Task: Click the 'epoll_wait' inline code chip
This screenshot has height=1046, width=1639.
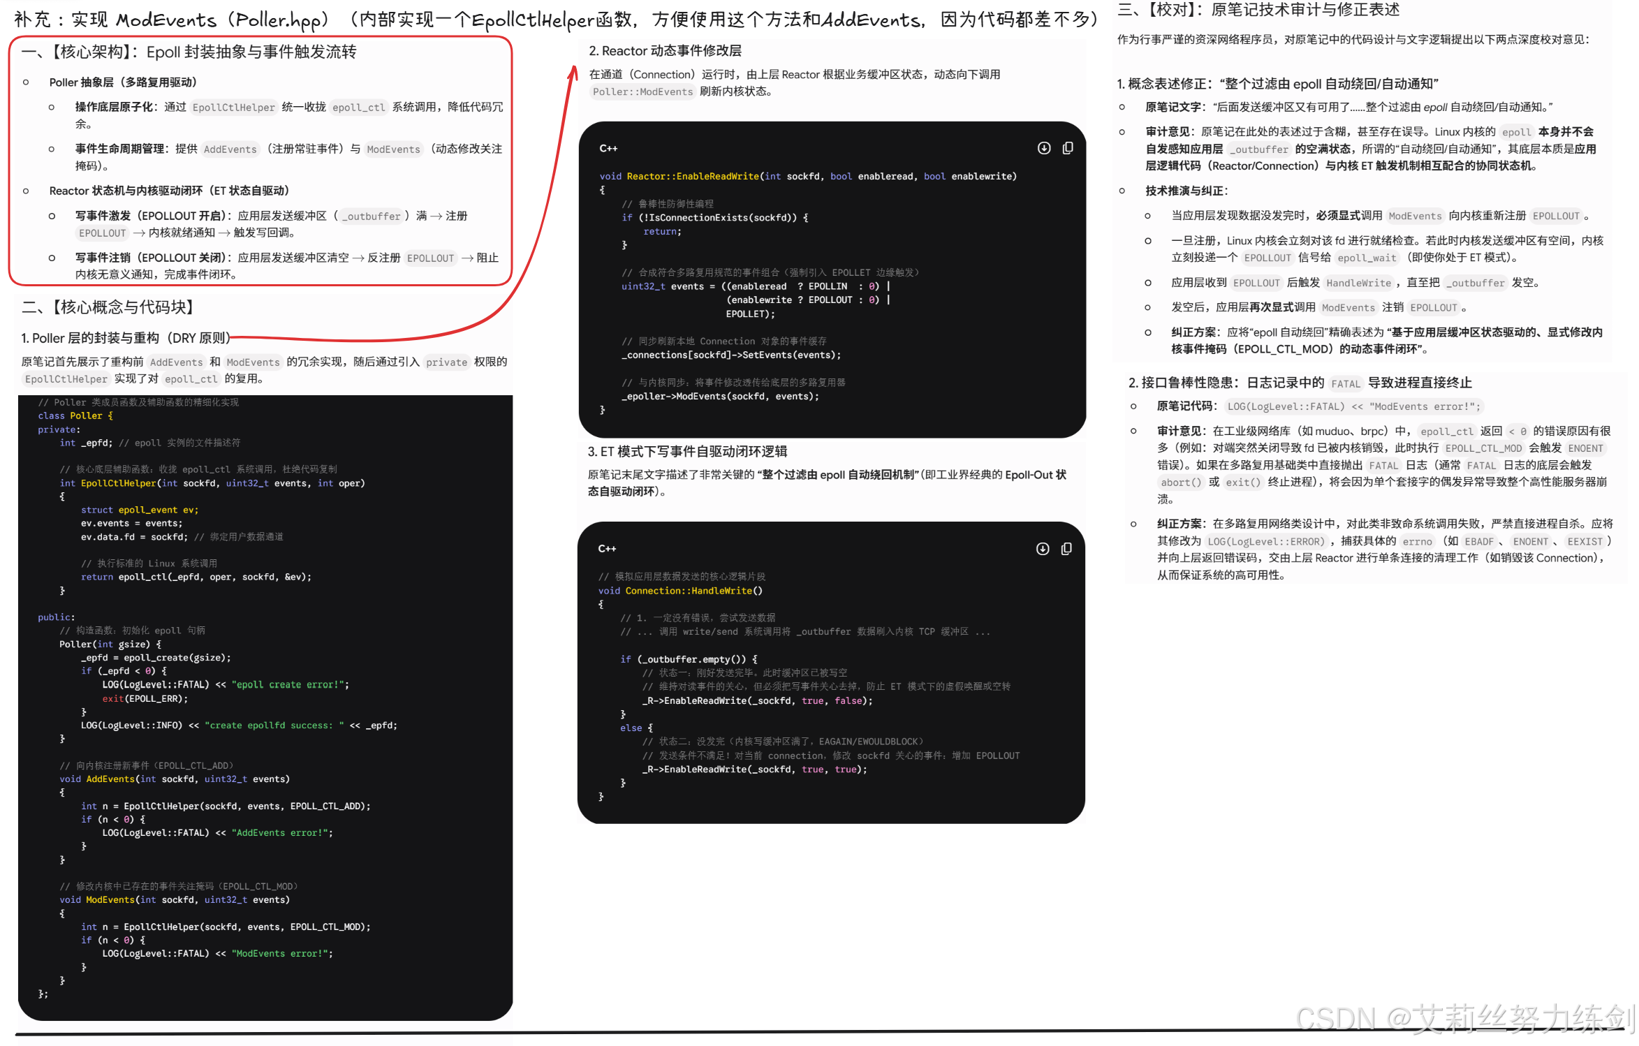Action: (x=1367, y=258)
